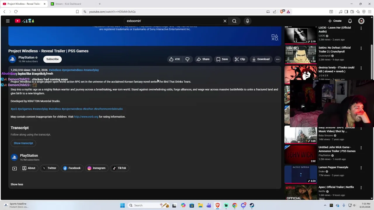Open the PlayStation channel Videos icon button
The height and width of the screenshot is (210, 374).
click(x=15, y=168)
